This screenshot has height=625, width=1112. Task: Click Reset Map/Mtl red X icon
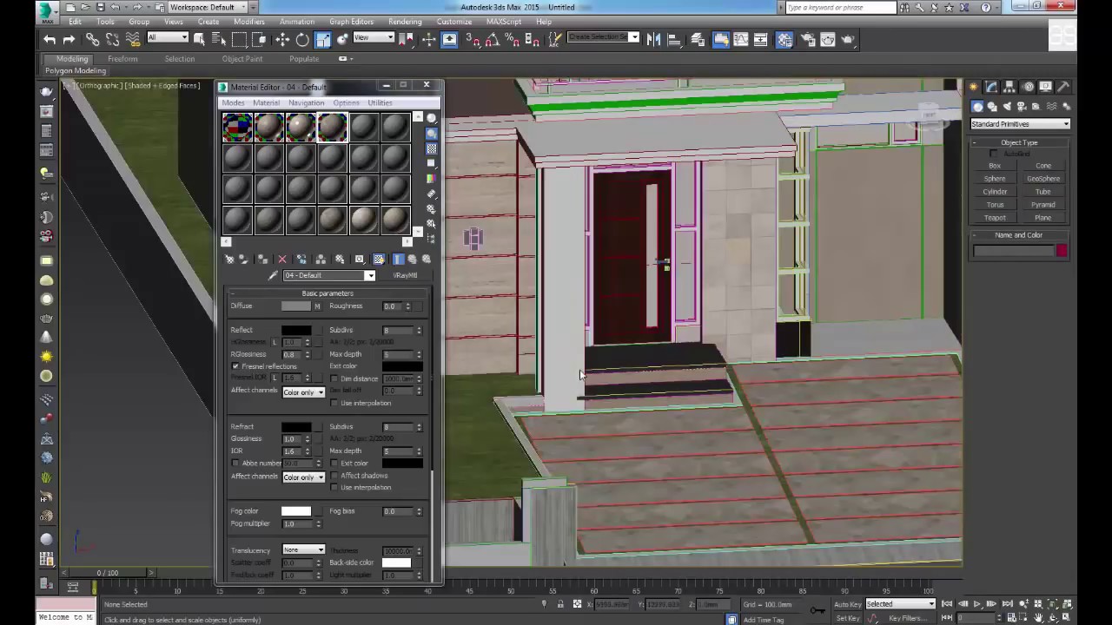point(281,259)
